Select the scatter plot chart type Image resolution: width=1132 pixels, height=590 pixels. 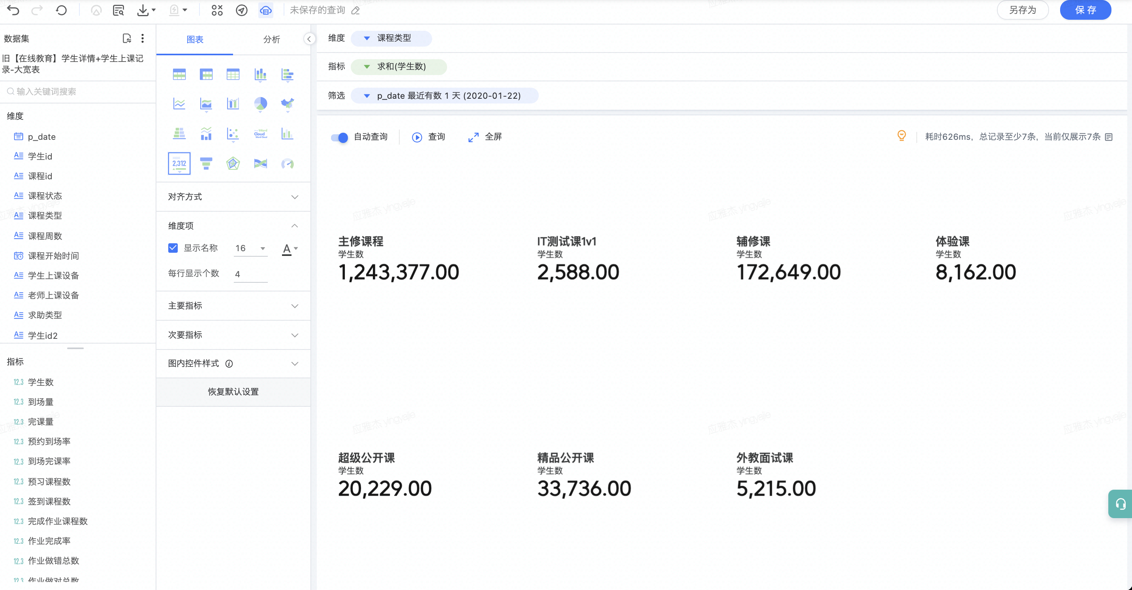[233, 134]
